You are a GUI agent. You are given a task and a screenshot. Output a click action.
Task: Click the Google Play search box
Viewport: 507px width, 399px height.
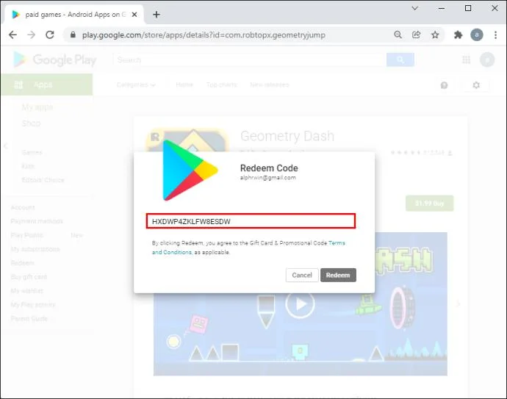click(x=250, y=60)
